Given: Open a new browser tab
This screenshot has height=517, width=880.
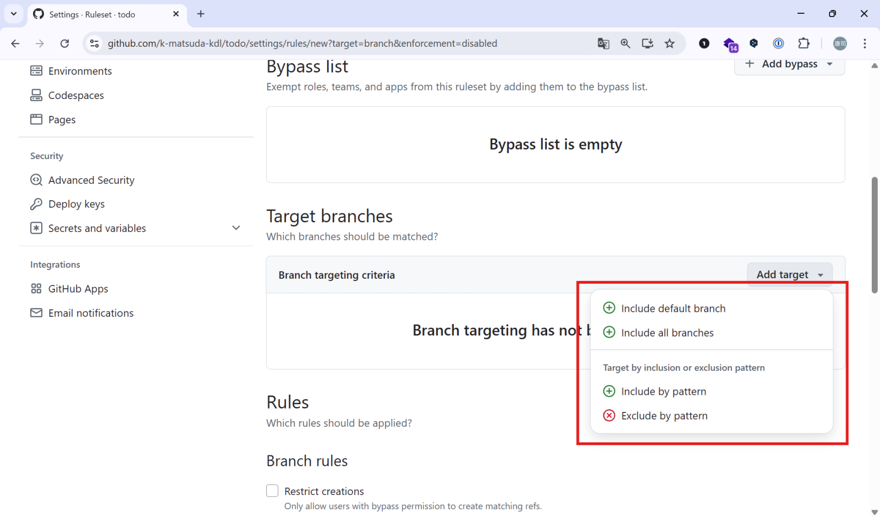Looking at the screenshot, I should [201, 14].
